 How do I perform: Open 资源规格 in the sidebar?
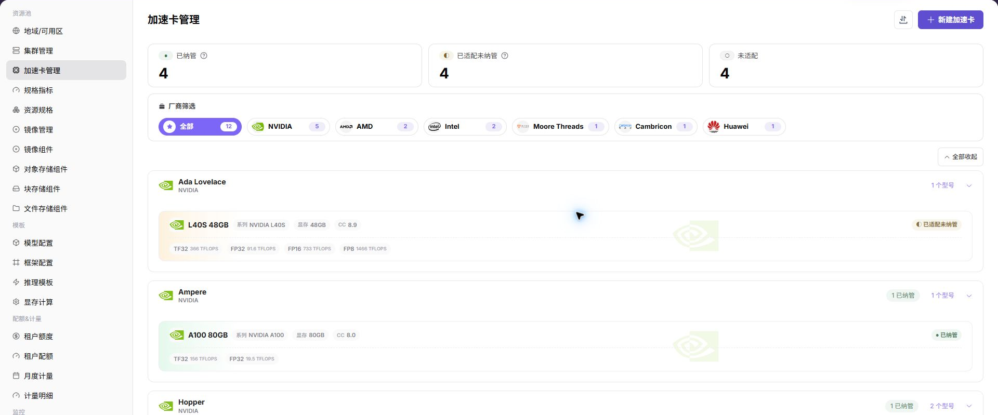[66, 110]
